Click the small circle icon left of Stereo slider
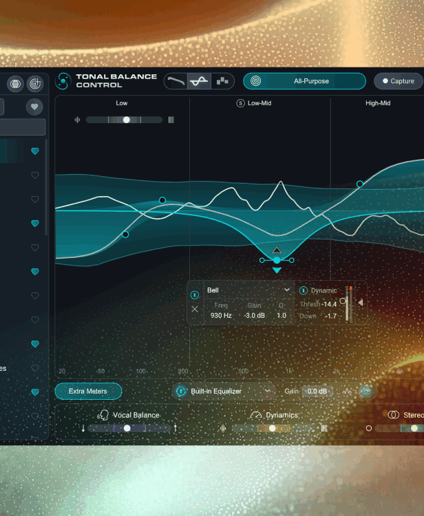The height and width of the screenshot is (516, 424). [369, 428]
